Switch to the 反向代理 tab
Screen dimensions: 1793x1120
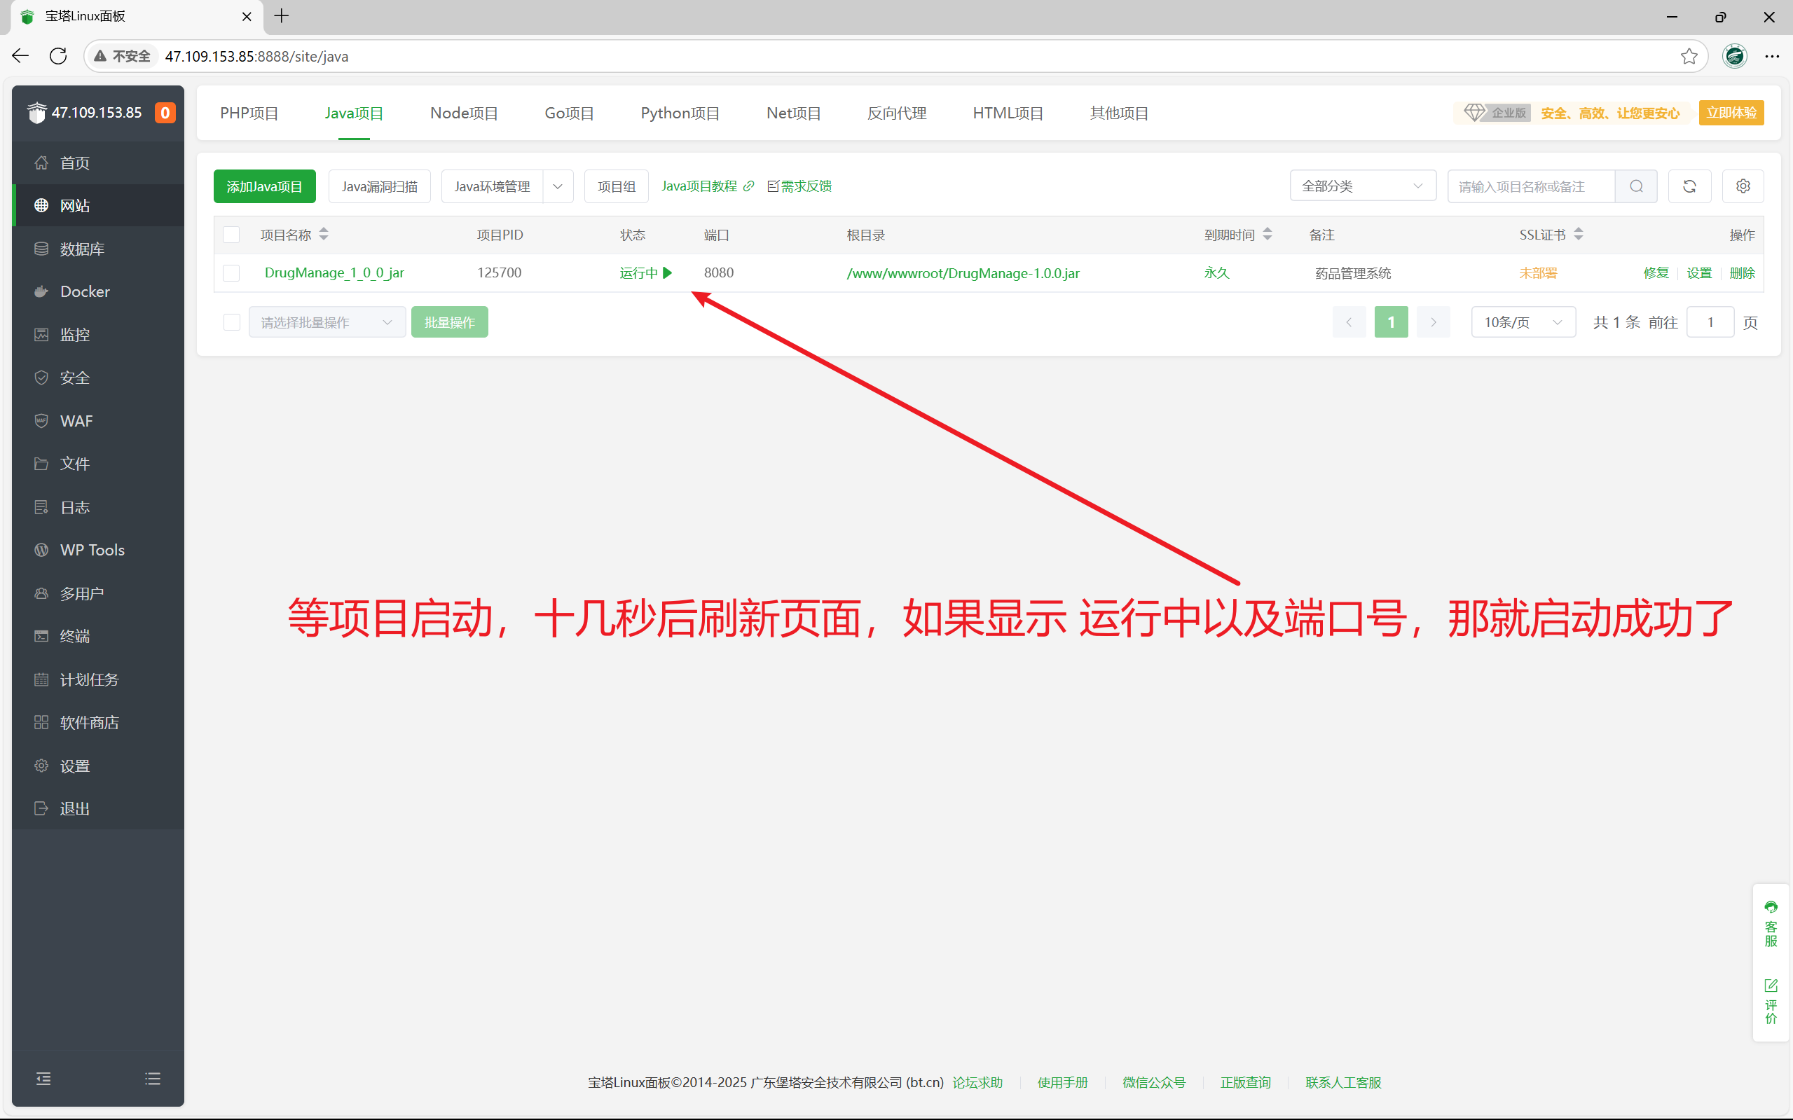click(x=897, y=113)
